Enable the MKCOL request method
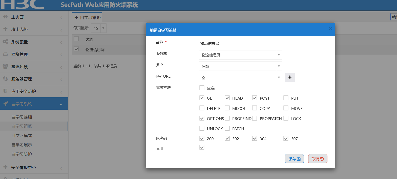This screenshot has height=179, width=397. click(227, 108)
